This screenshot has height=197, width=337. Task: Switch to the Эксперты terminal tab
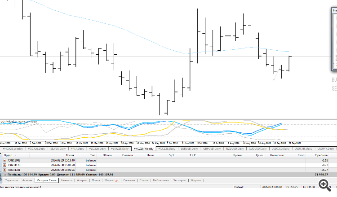click(179, 180)
